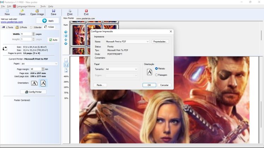Click the next page arrow icon
Viewport: 264px width, 148px height.
click(x=66, y=39)
